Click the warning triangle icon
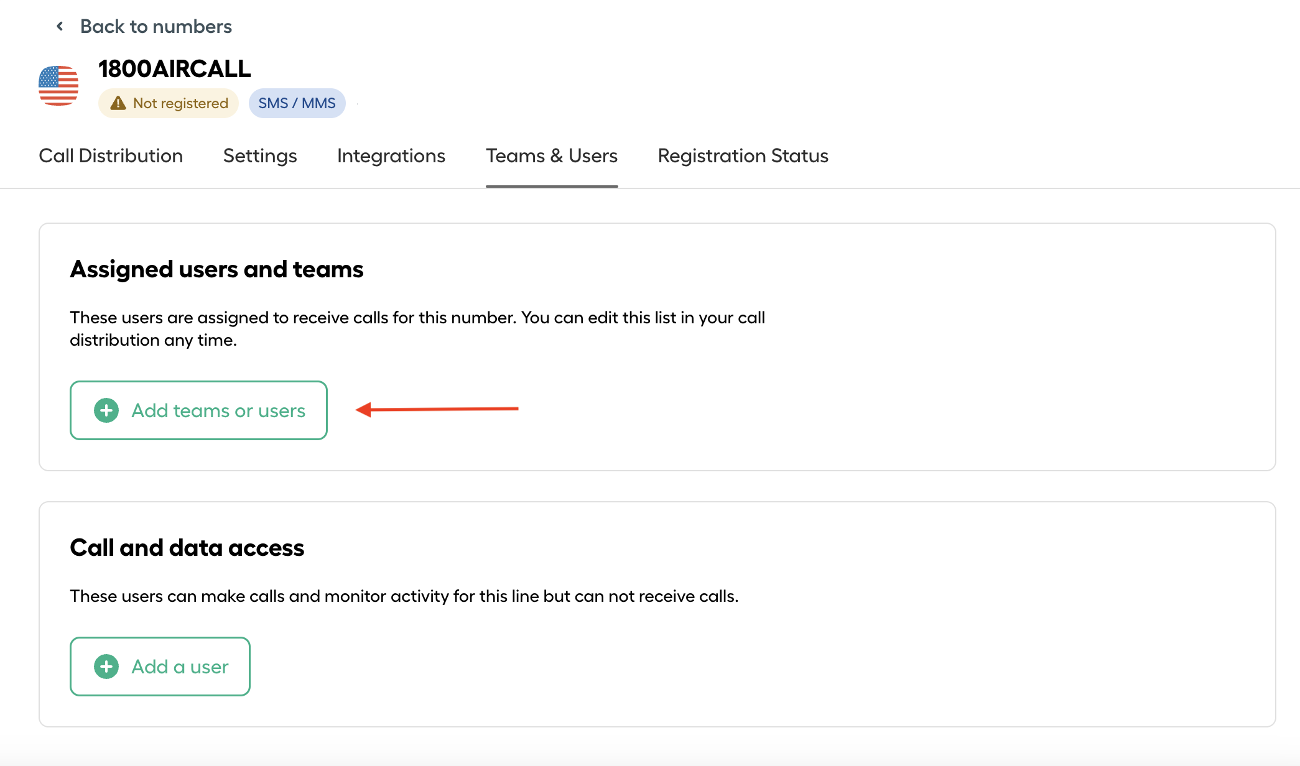 coord(118,103)
